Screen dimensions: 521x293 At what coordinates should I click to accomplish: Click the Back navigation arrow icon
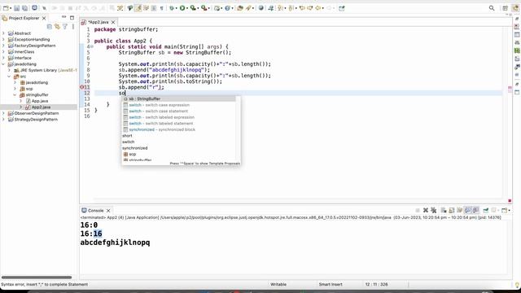[318, 8]
